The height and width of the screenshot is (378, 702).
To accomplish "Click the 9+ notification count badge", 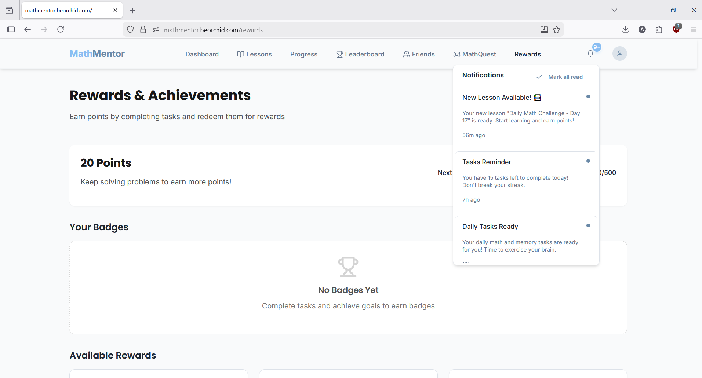I will click(597, 47).
